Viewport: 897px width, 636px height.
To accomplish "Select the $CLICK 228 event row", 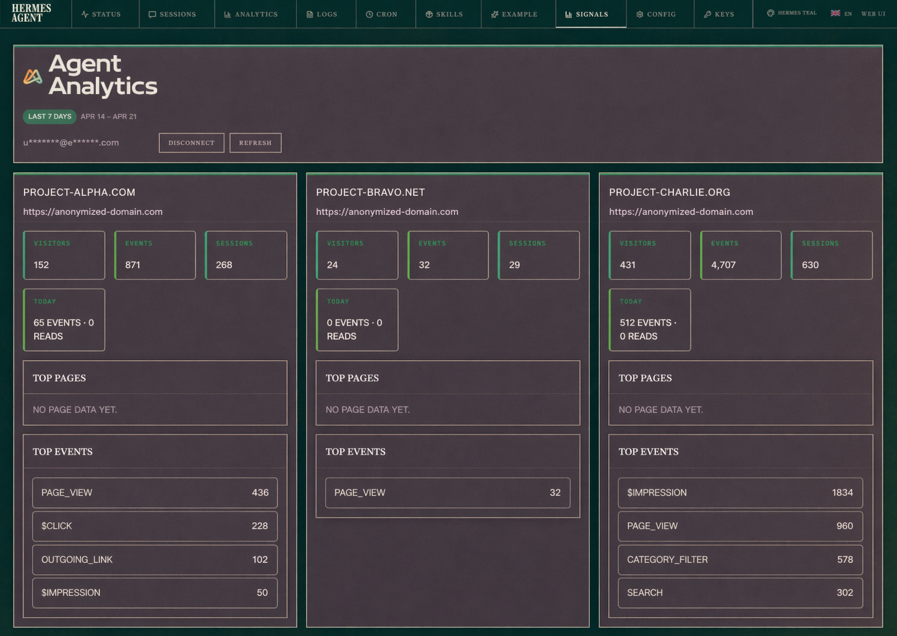I will pos(155,526).
